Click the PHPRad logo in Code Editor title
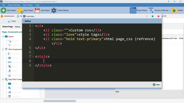The height and width of the screenshot is (103, 184). tap(24, 16)
